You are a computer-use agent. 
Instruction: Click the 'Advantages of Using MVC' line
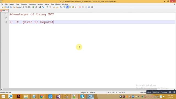click(31, 14)
